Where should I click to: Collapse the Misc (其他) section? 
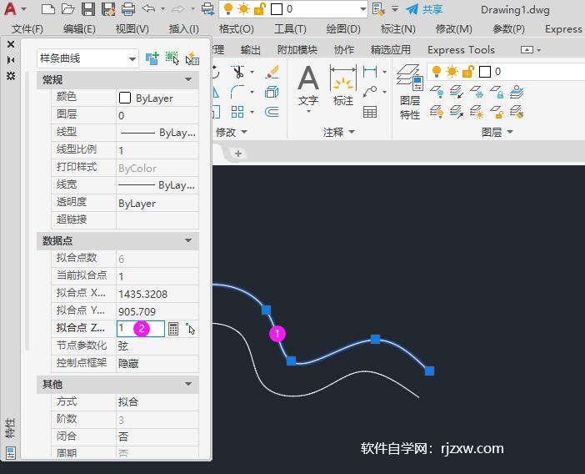click(188, 384)
